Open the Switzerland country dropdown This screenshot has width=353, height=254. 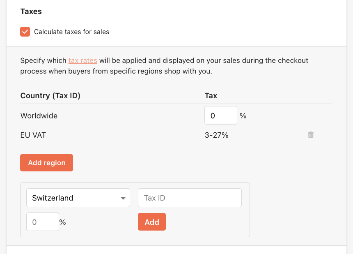(78, 198)
